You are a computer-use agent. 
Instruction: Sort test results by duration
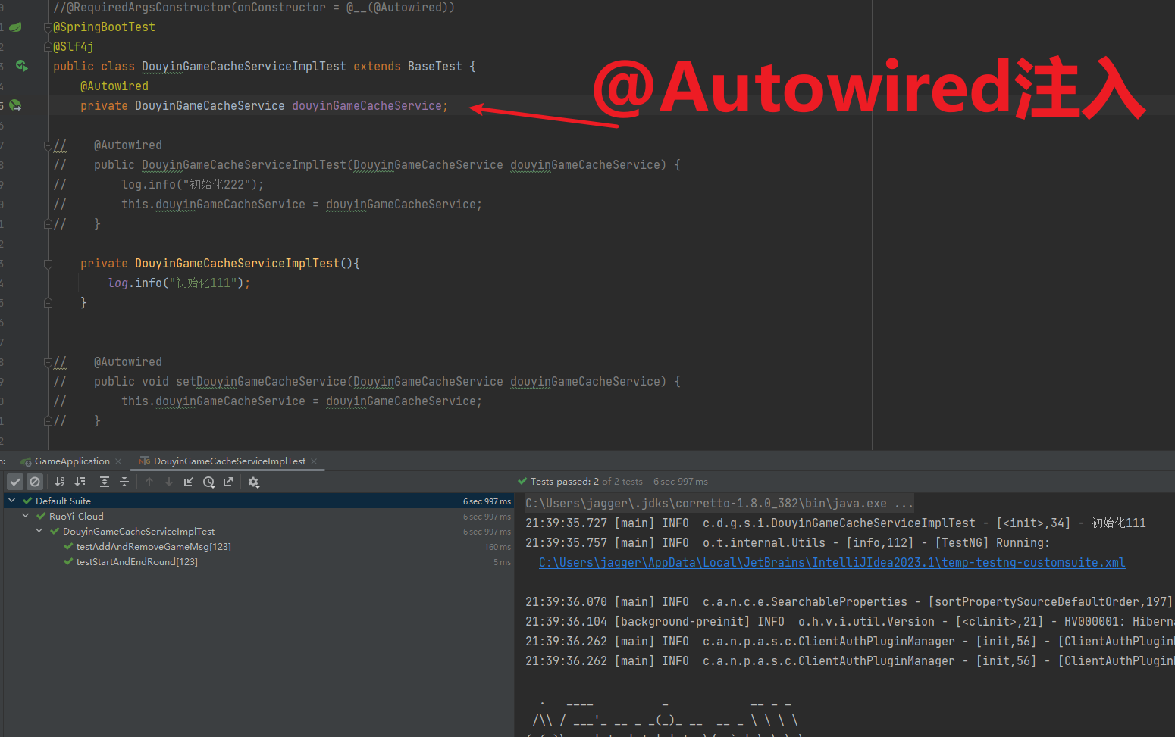pos(80,482)
